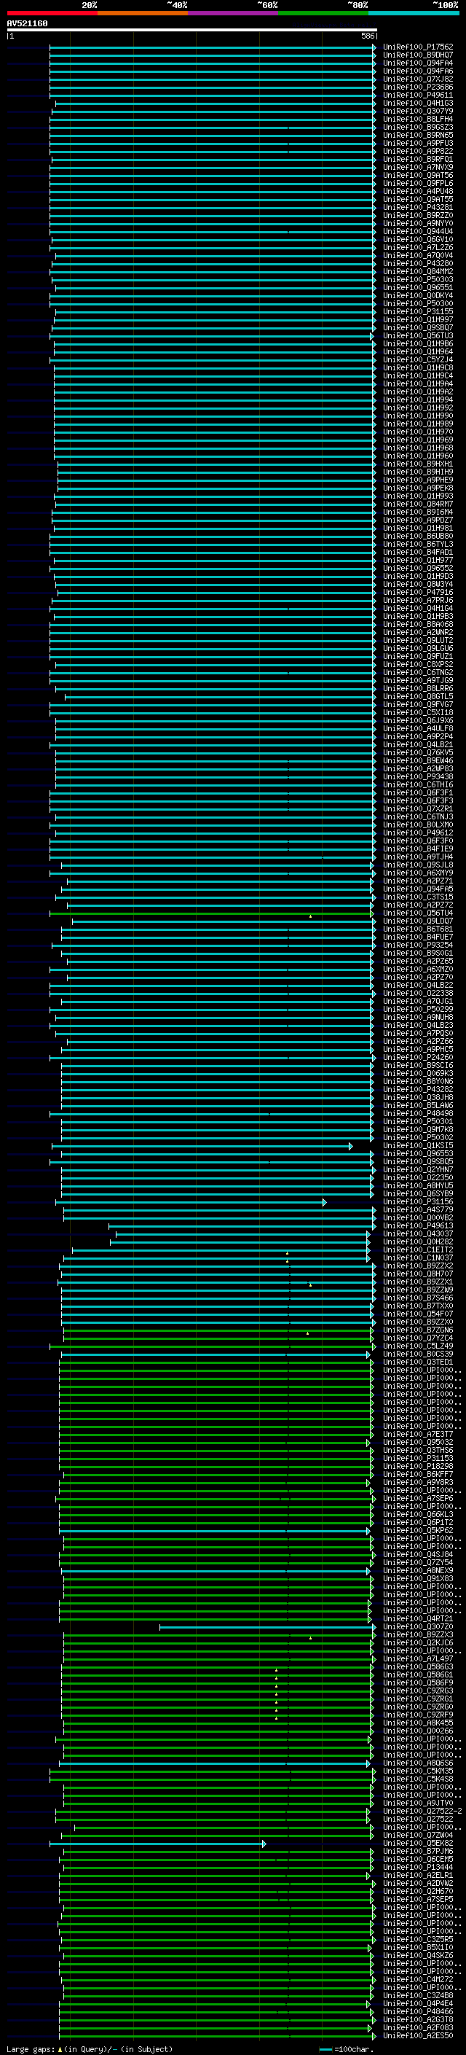Click the query end position 586
This screenshot has width=466, height=2055.
tap(367, 36)
